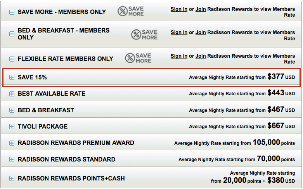This screenshot has width=303, height=189.
Task: Select the $377 USD Save 15% price
Action: [x=276, y=77]
